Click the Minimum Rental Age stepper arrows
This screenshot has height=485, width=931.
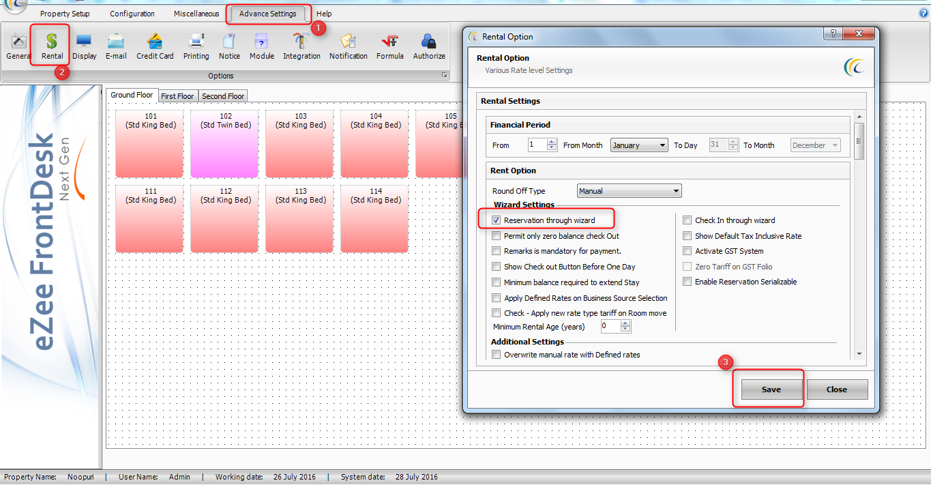(625, 327)
